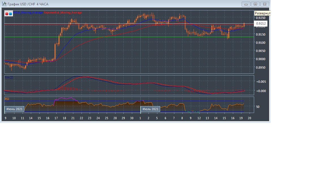Viewport: 326px width, 183px height.
Task: Click the MACD indicator panel label
Action: 9,77
